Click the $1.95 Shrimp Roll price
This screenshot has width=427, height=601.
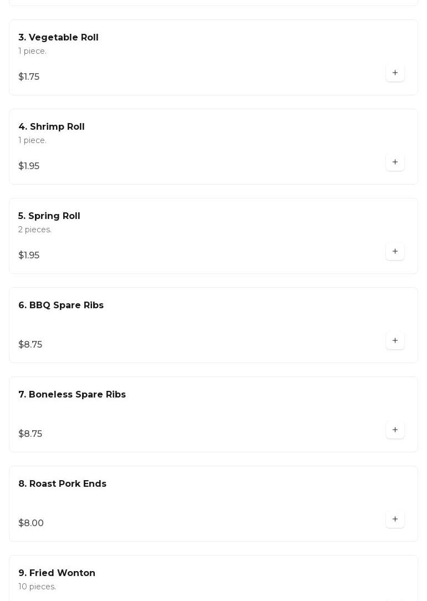[29, 166]
